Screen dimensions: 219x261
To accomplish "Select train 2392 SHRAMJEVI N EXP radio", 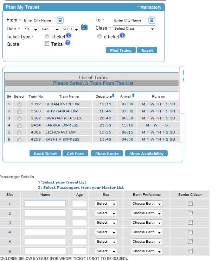I will tap(19, 104).
